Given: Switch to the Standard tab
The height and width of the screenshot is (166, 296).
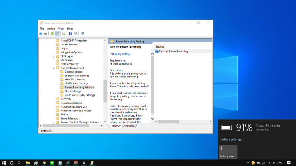Looking at the screenshot, I should [x=129, y=126].
